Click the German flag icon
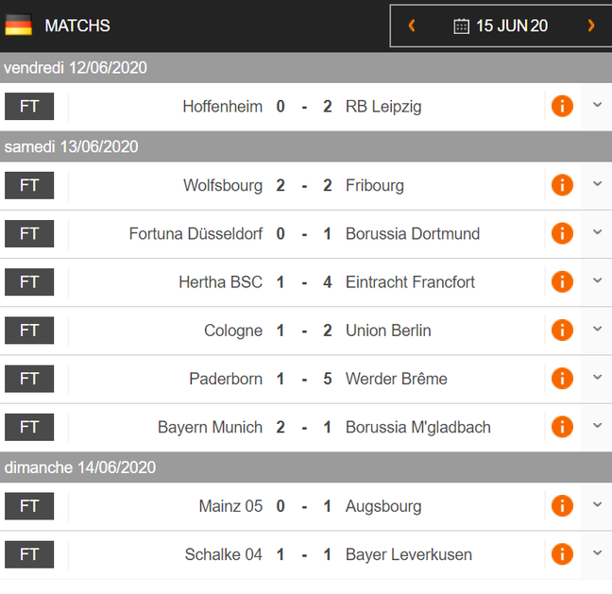The height and width of the screenshot is (594, 612). pyautogui.click(x=18, y=25)
